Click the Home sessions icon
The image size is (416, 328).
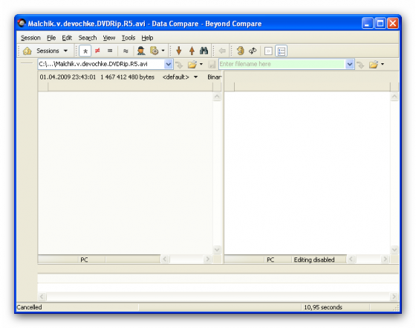[27, 51]
